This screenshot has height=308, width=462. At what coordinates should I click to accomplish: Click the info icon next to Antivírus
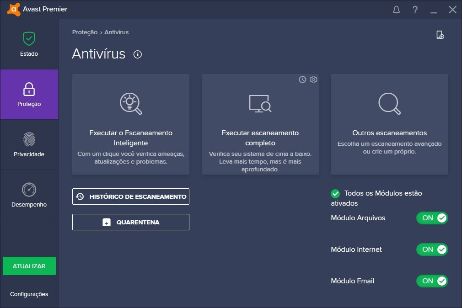point(138,54)
